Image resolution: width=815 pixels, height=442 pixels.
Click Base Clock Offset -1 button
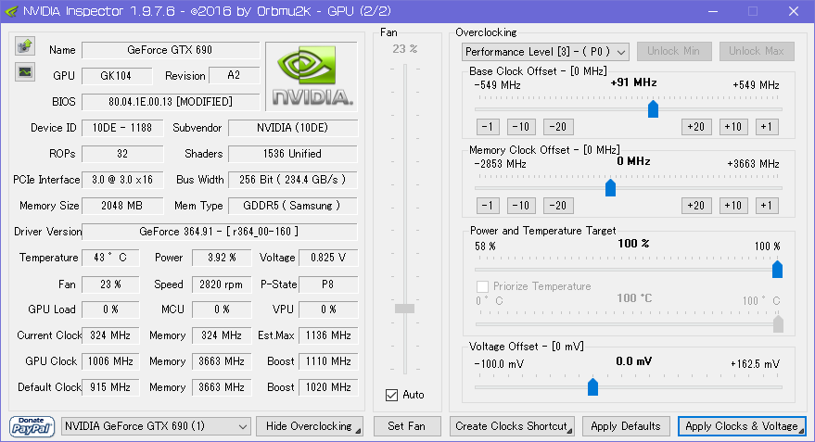pos(488,127)
